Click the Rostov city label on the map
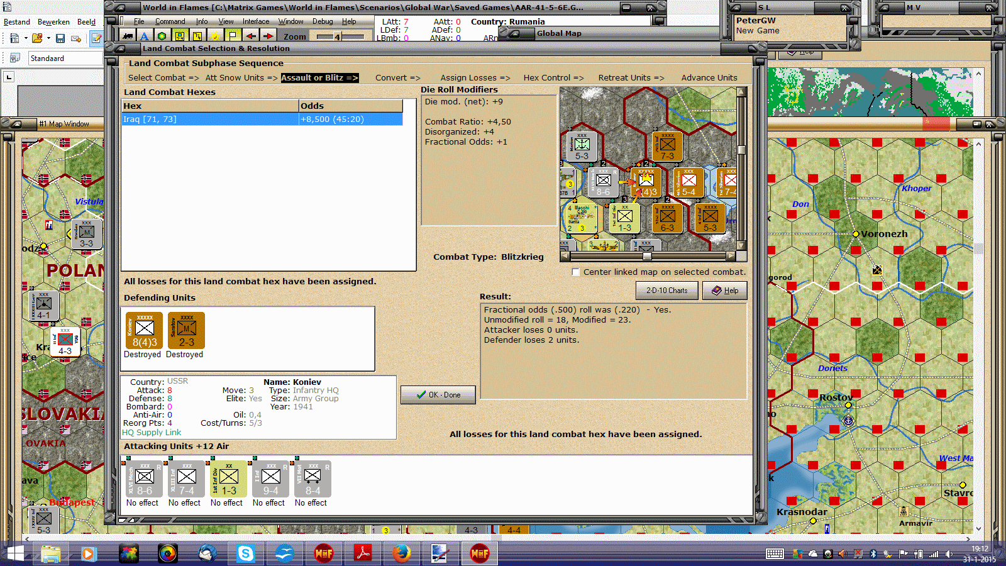Screen dimensions: 1006x566 [x=836, y=397]
